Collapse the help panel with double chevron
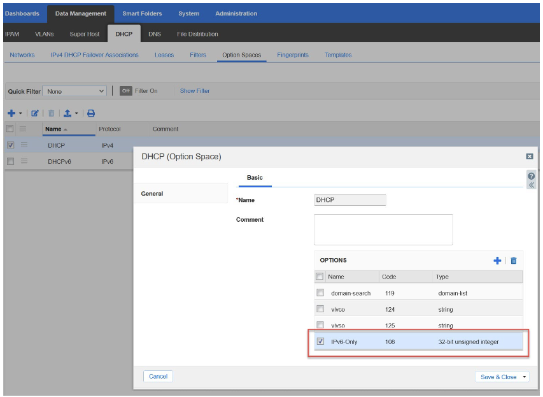The width and height of the screenshot is (543, 397). coord(531,185)
